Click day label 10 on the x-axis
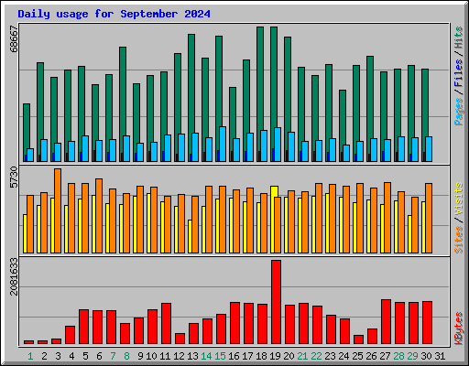 pos(151,356)
